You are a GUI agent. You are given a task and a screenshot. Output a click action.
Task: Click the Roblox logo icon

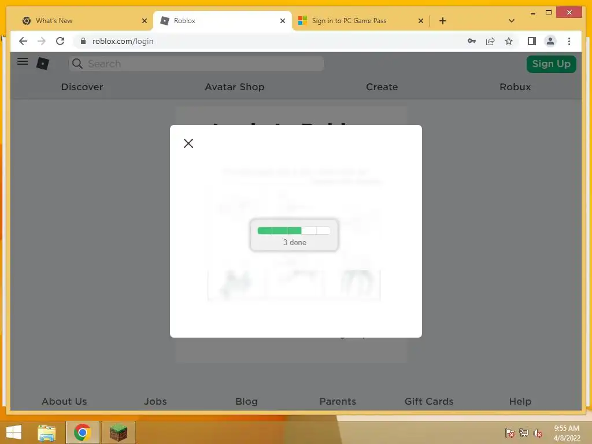[x=43, y=64]
